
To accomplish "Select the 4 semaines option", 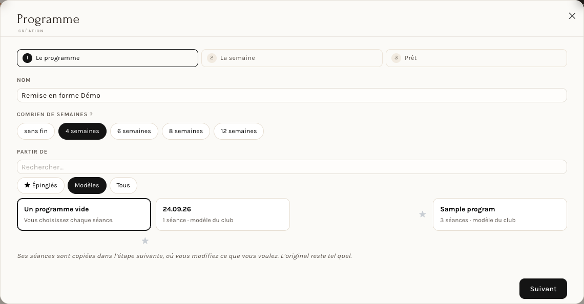I will [x=82, y=132].
